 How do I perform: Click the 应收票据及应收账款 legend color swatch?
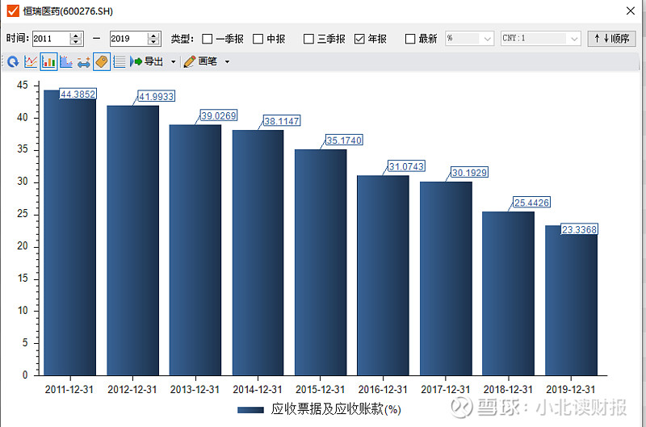[250, 410]
